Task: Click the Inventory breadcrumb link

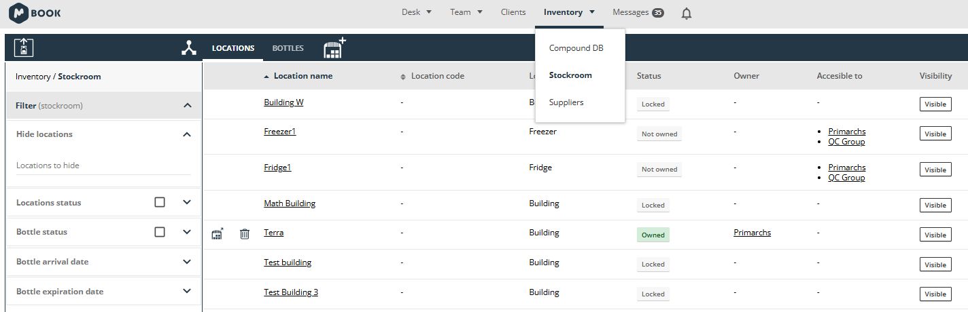Action: (x=33, y=77)
